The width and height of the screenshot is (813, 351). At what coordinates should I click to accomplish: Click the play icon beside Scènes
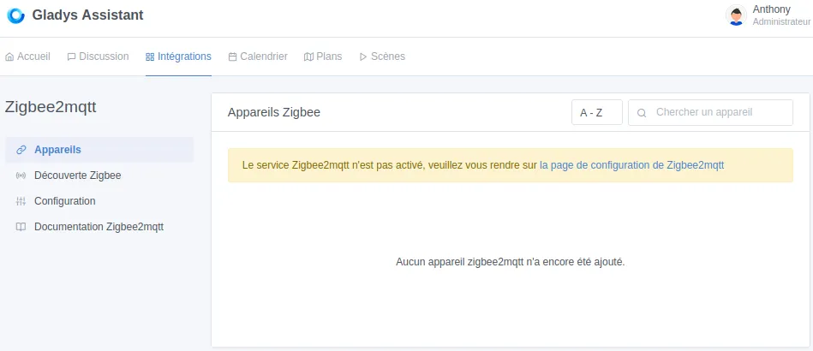(x=363, y=57)
